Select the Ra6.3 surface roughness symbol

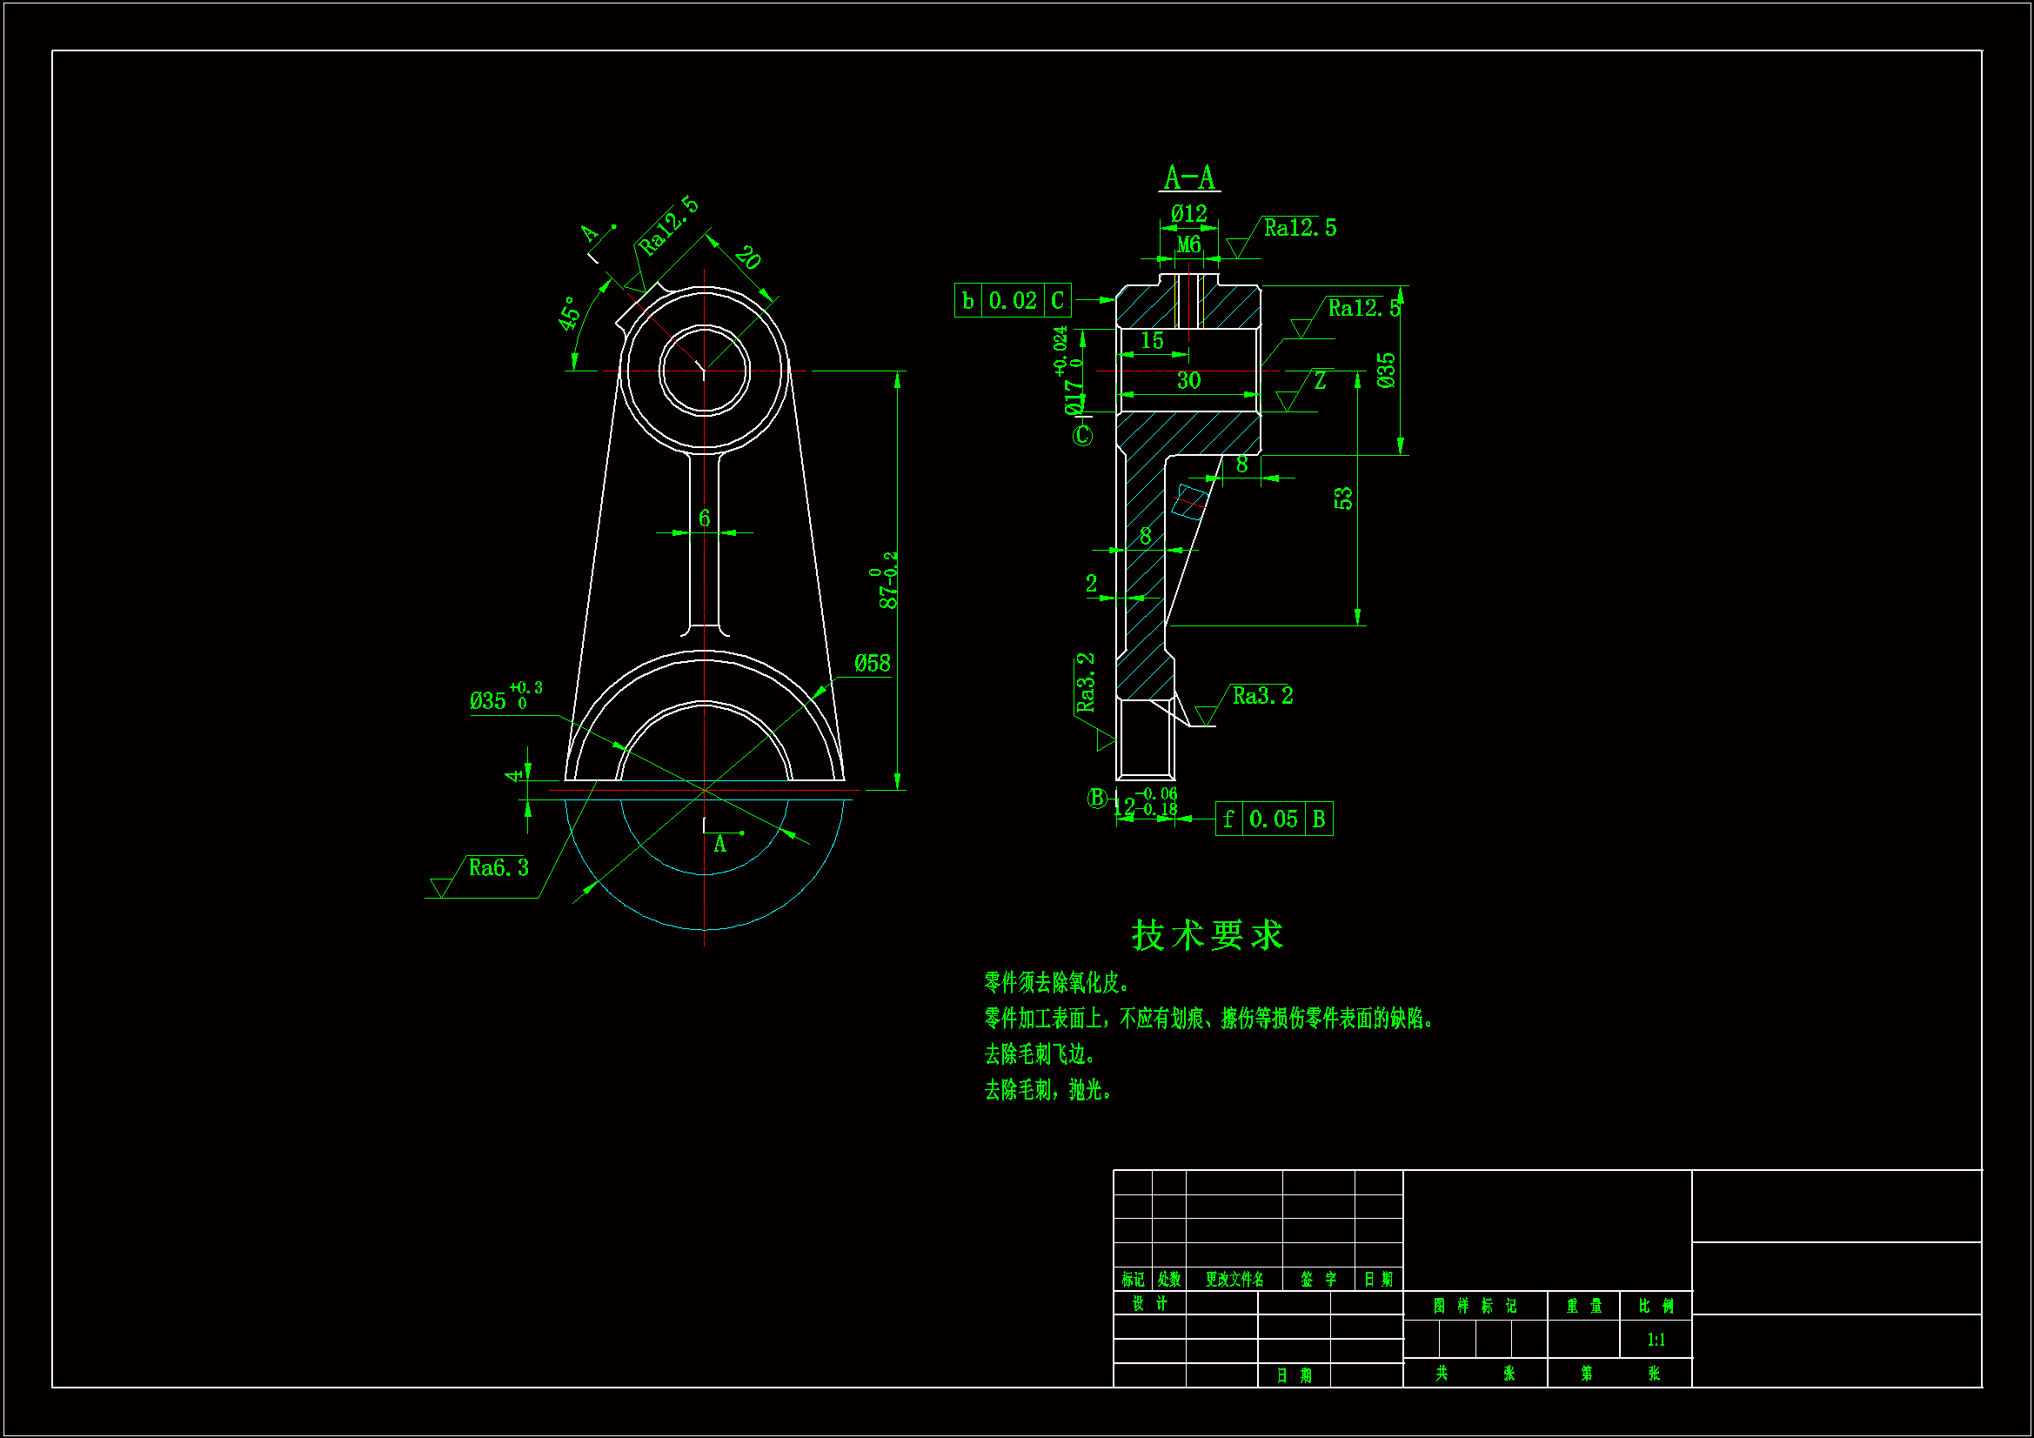(498, 868)
